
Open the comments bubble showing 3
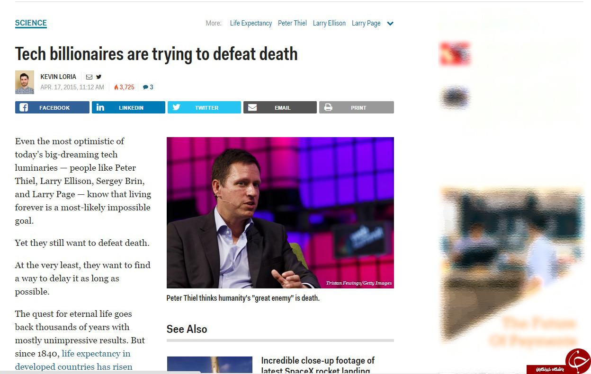(x=148, y=87)
